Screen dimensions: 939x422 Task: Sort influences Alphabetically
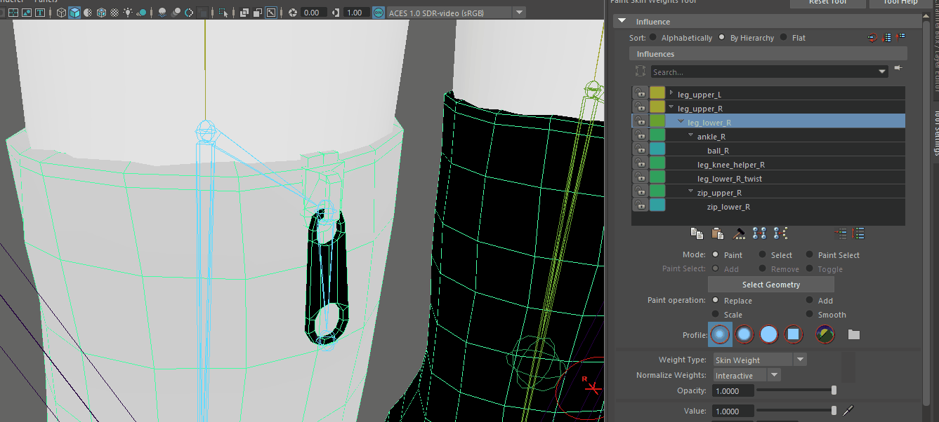tap(653, 38)
